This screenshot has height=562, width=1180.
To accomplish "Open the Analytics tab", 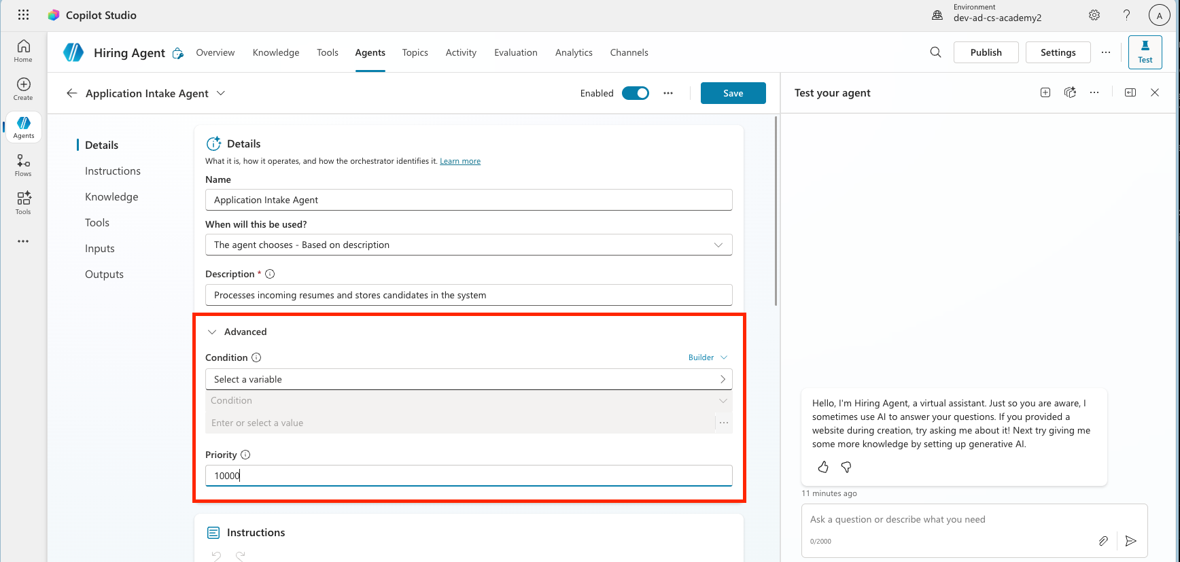I will [573, 52].
